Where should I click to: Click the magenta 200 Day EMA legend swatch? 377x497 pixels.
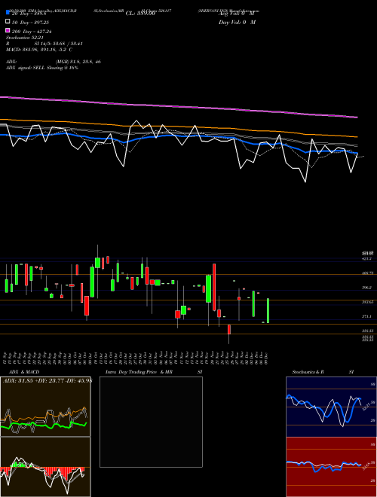click(8, 30)
